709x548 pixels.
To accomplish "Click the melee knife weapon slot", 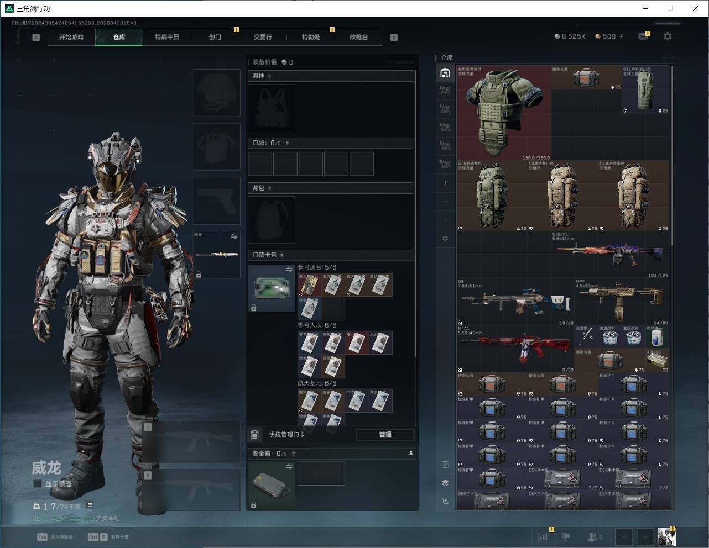I will (x=216, y=255).
